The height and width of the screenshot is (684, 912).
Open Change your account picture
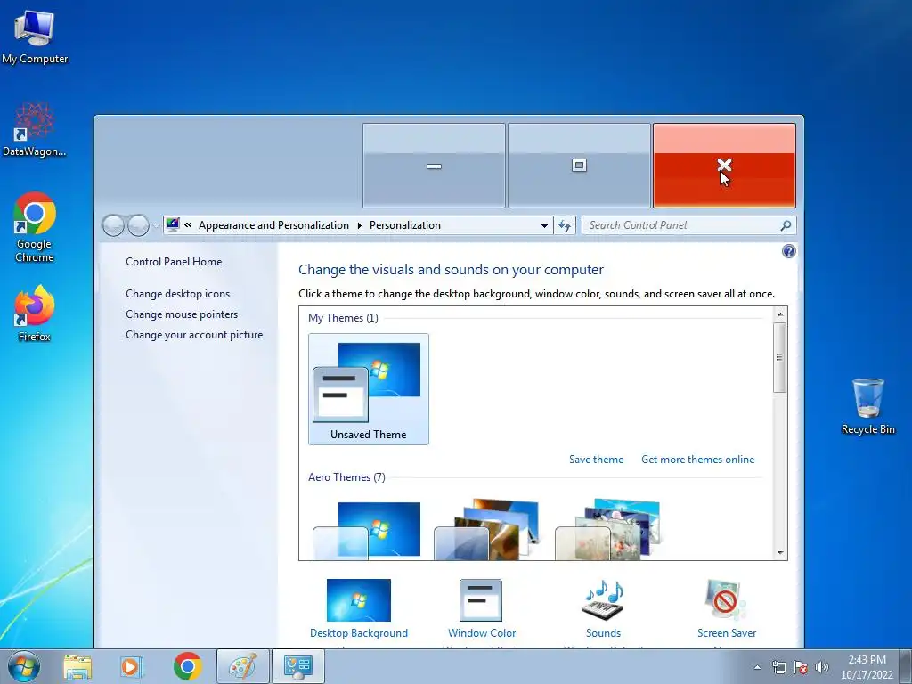click(194, 335)
